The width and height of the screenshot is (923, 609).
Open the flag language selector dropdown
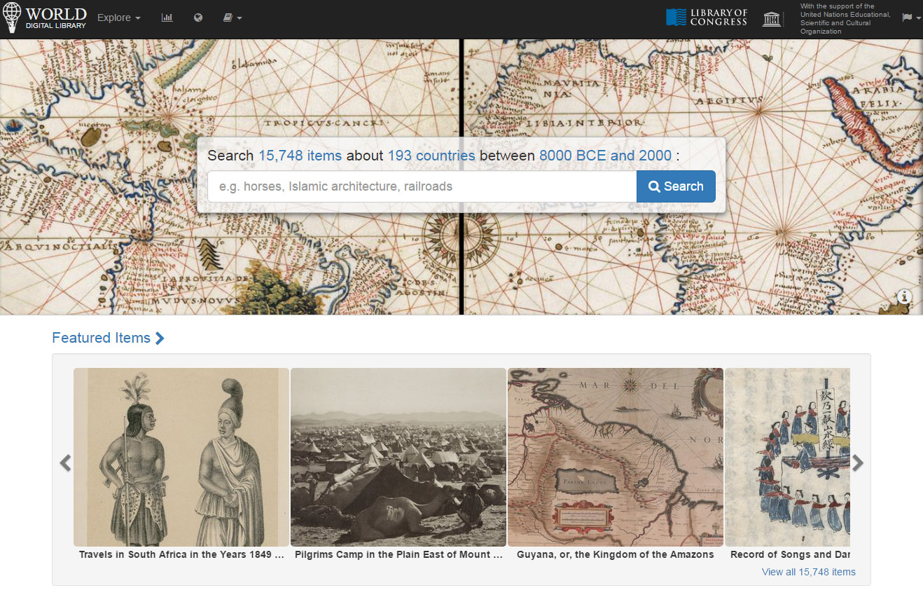[911, 18]
